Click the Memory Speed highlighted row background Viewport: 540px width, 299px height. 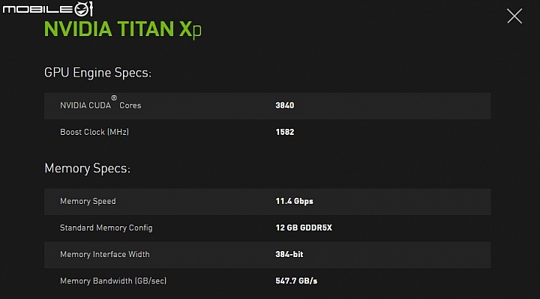pyautogui.click(x=268, y=202)
